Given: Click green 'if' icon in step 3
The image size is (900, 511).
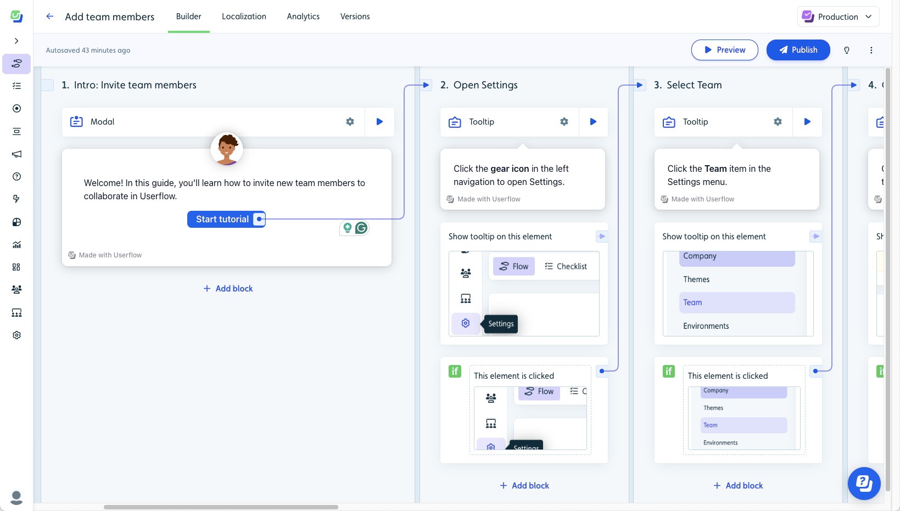Looking at the screenshot, I should tap(669, 371).
